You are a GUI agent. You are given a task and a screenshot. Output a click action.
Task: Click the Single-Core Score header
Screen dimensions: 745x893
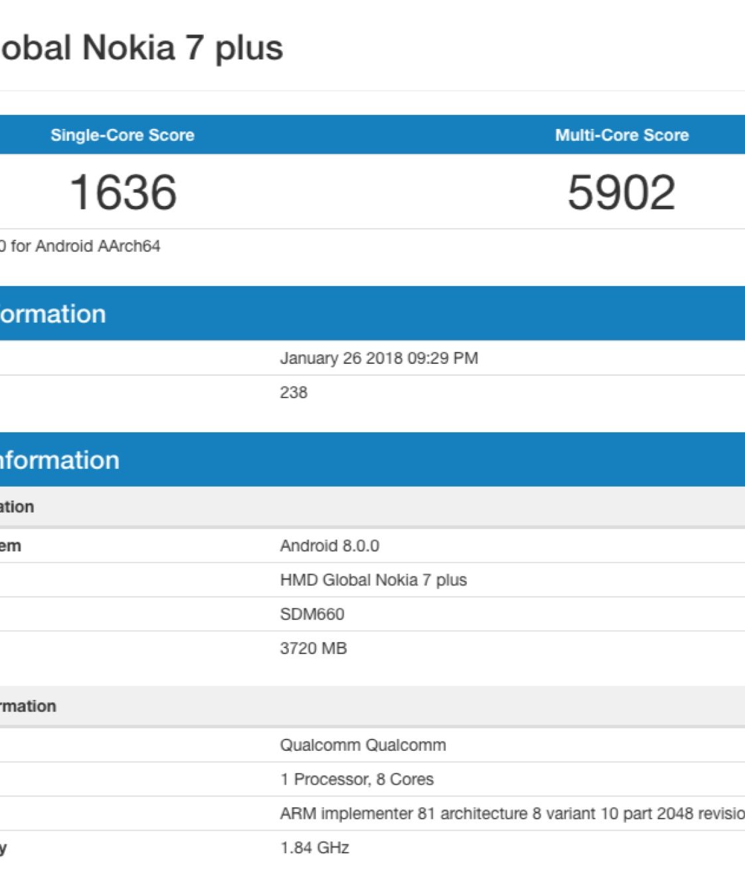tap(122, 135)
